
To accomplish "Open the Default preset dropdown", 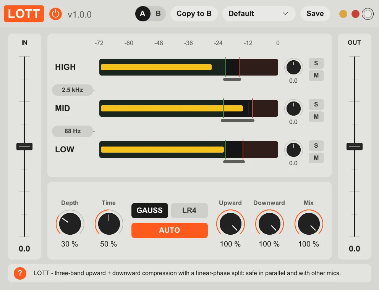I will [259, 14].
